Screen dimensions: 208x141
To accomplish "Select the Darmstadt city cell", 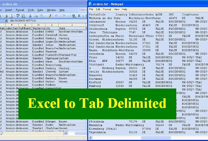I will point(52,35).
